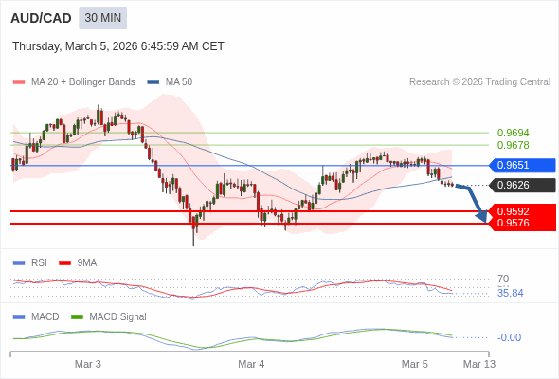Click the MA 20 + Bollinger Bands legend label
Viewport: 559px width, 379px height.
tap(83, 82)
